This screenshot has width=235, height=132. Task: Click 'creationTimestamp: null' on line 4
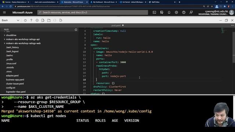click(109, 31)
